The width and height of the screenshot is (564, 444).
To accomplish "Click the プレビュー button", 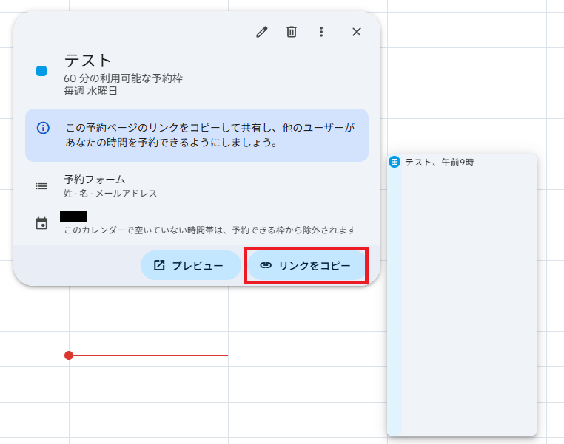I will (x=191, y=265).
